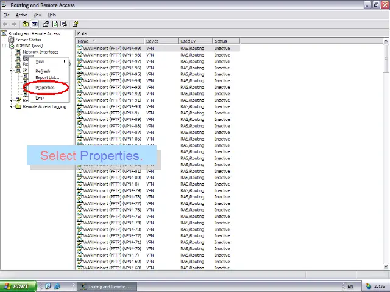
Task: Click the Routing and Remote Access root icon
Action: click(4, 33)
